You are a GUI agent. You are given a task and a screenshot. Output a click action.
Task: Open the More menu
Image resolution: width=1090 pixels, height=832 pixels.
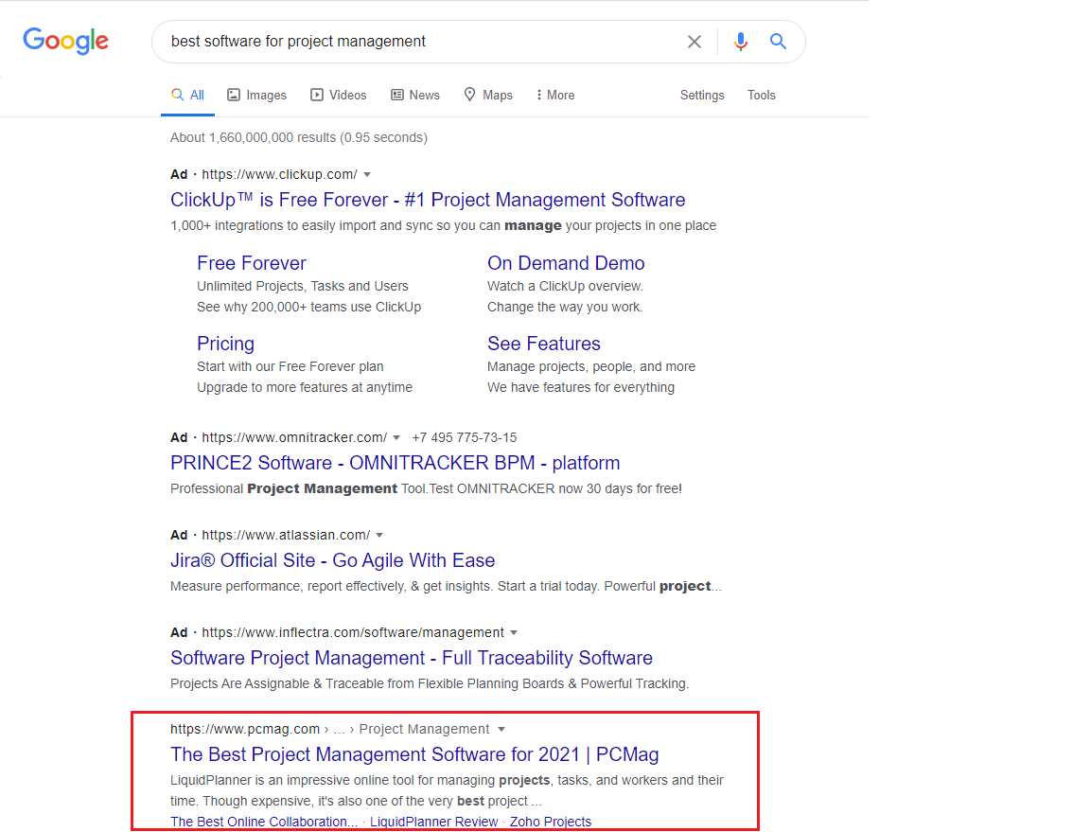pyautogui.click(x=555, y=96)
